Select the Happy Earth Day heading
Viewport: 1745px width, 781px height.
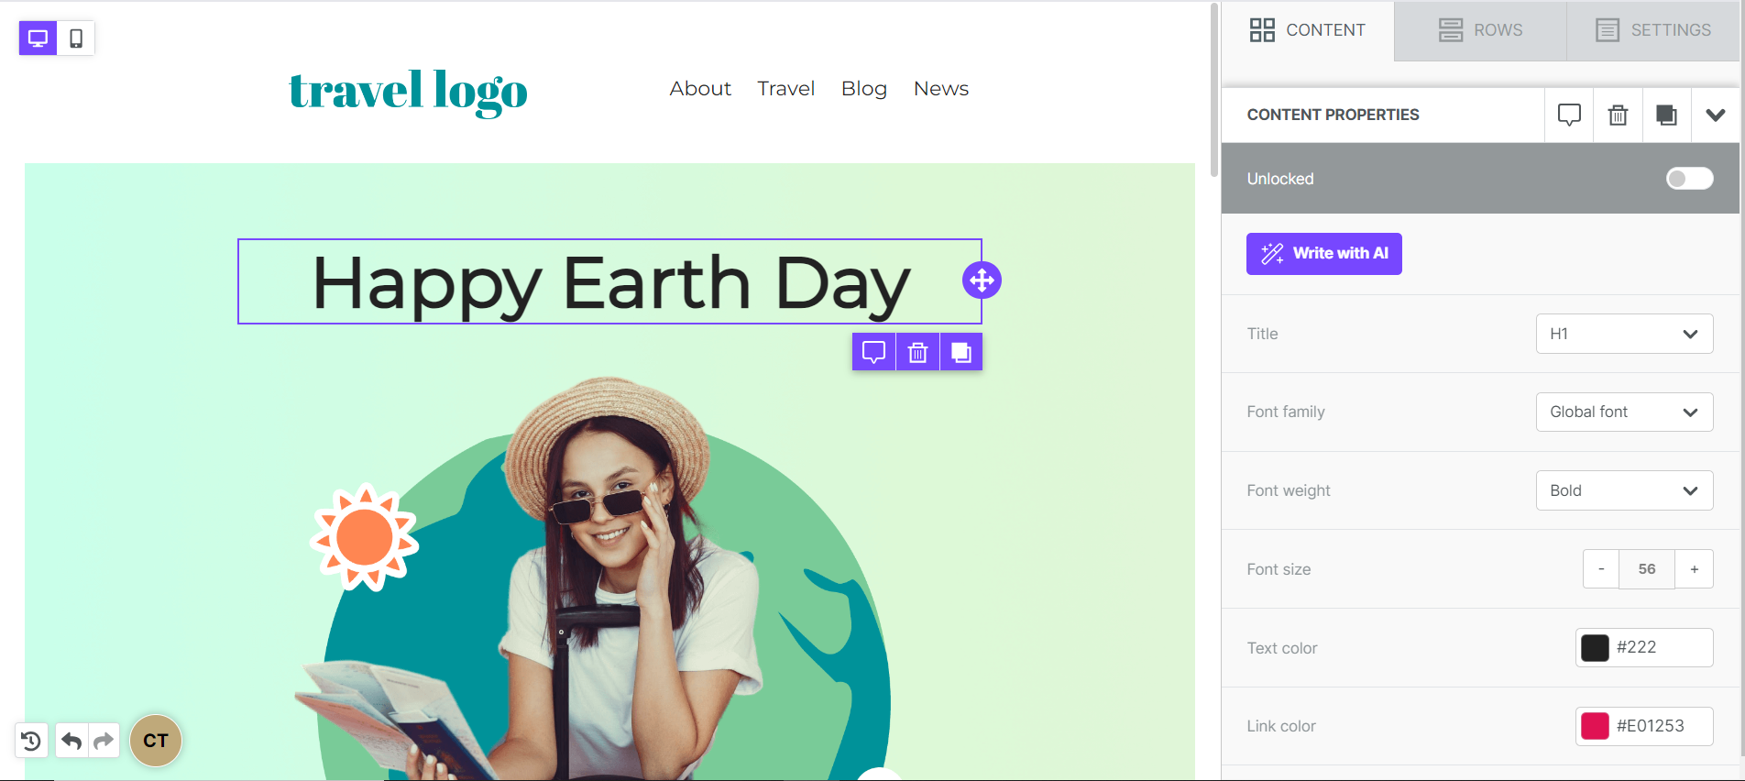[610, 282]
